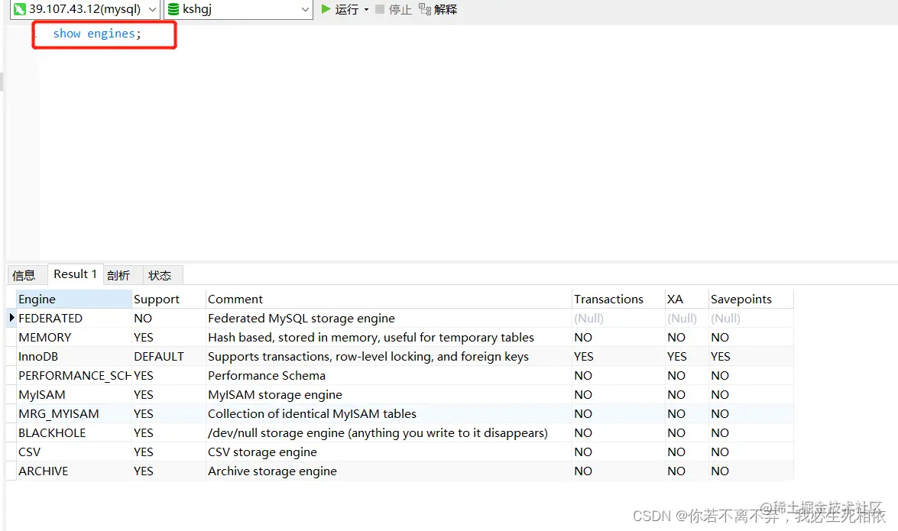Viewport: 898px width, 531px height.
Task: Click the YES Transactions cell for InnoDB
Action: [618, 356]
